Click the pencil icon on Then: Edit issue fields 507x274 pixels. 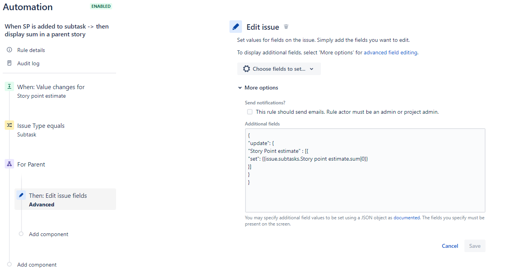(x=21, y=195)
